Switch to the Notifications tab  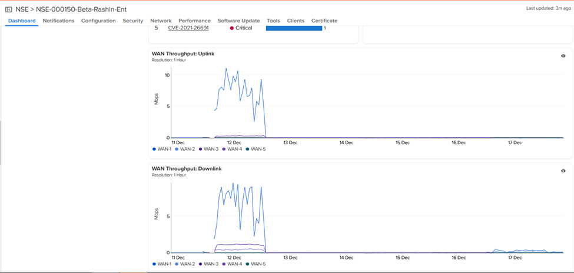[58, 21]
